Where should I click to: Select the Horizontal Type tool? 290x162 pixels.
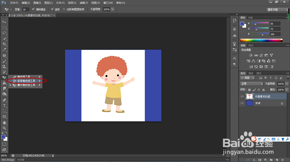pos(4,106)
